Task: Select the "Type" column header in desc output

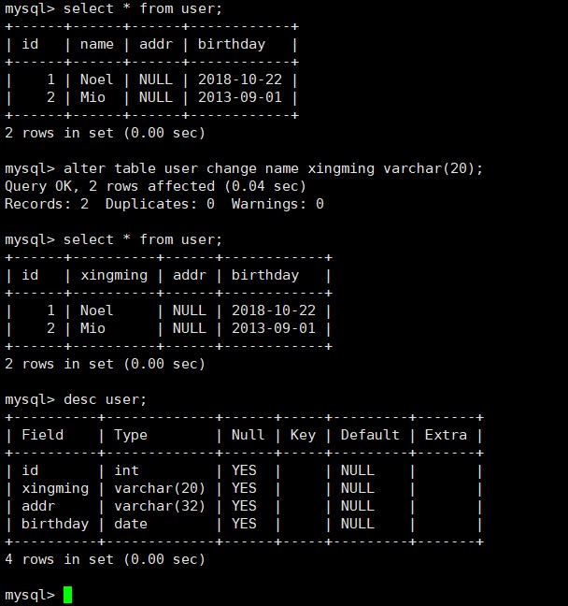Action: pyautogui.click(x=131, y=435)
